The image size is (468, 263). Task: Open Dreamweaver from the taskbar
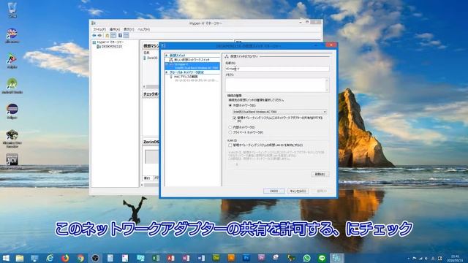coord(216,258)
